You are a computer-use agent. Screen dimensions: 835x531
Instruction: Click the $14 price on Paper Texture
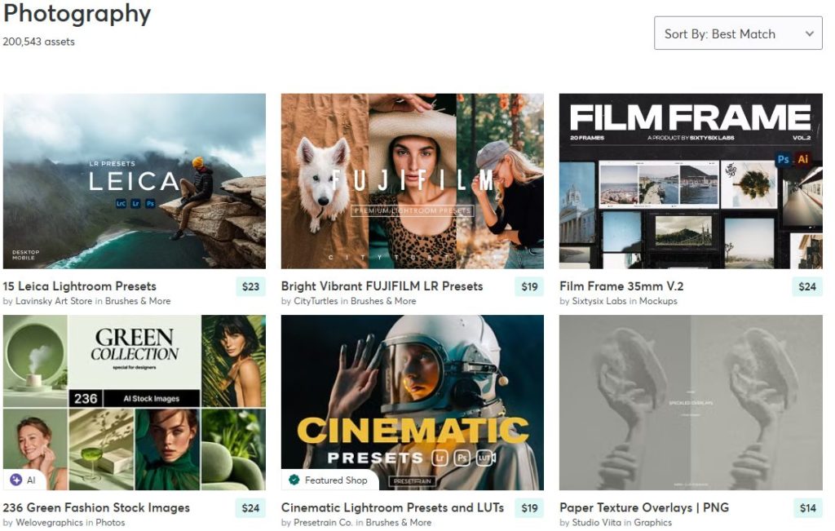pyautogui.click(x=806, y=508)
